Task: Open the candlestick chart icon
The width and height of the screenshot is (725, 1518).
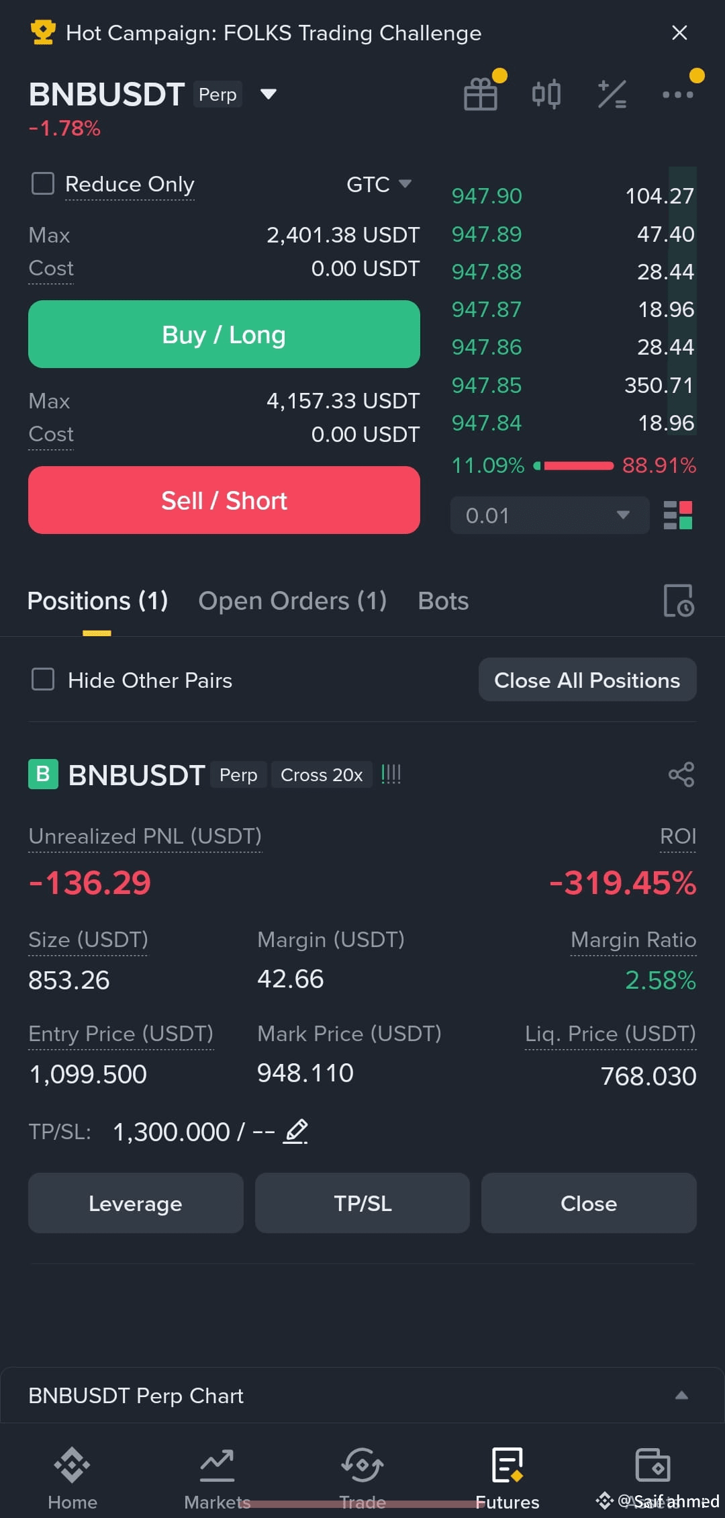Action: pos(546,94)
